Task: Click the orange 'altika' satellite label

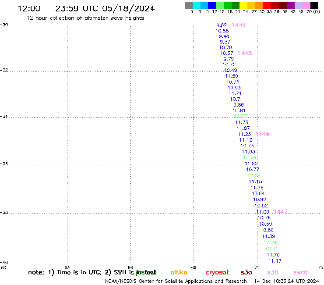Action: [179, 272]
